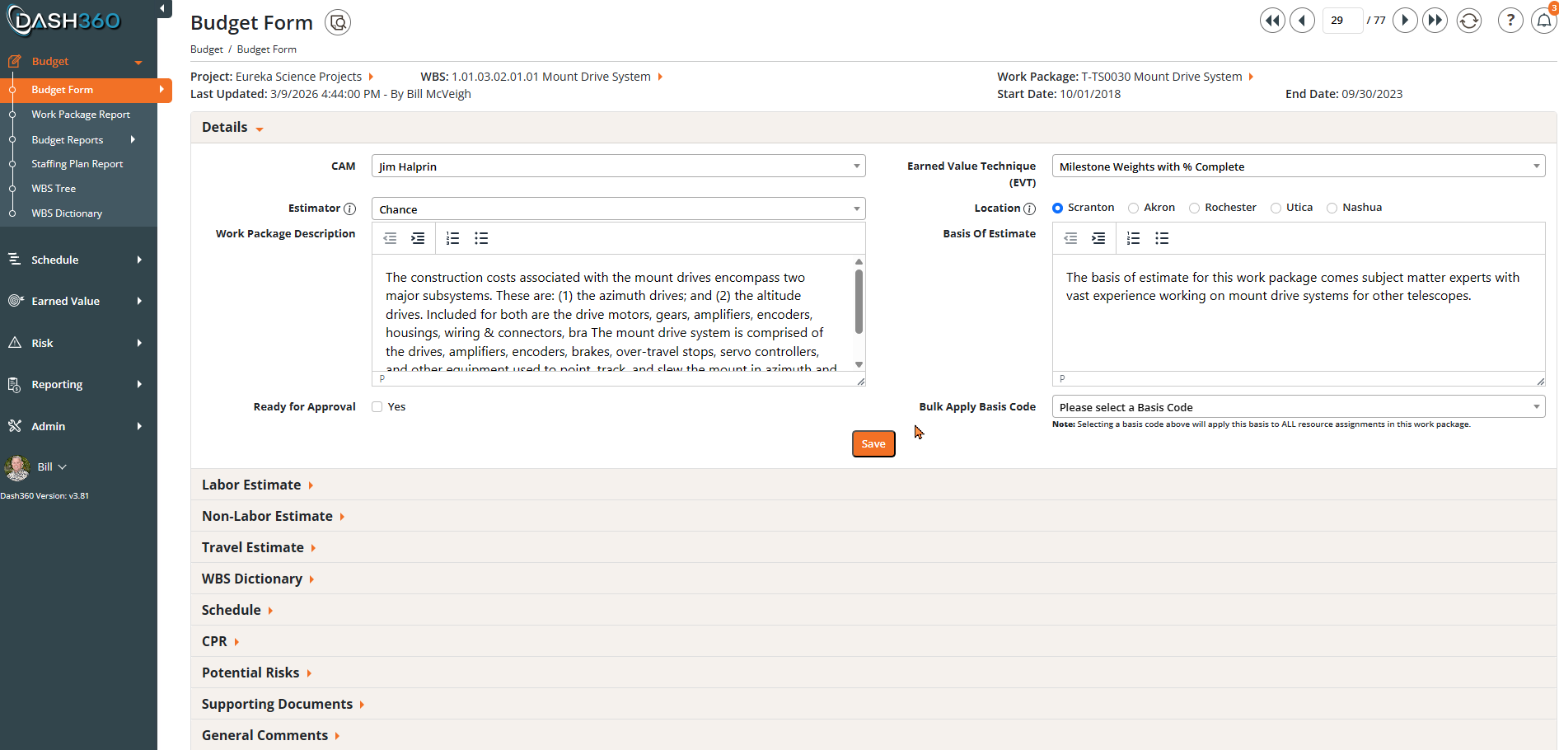1559x750 pixels.
Task: Increase indent in Work Package Description
Action: click(419, 238)
